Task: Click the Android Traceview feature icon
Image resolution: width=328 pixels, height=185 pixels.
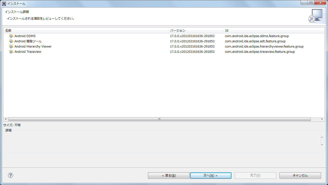Action: tap(11, 52)
